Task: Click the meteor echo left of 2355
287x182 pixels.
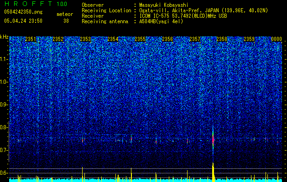Action: [x=131, y=139]
